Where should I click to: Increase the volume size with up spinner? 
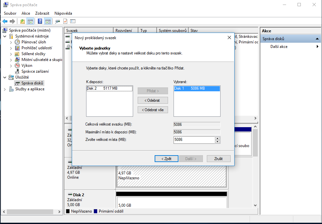pyautogui.click(x=217, y=138)
